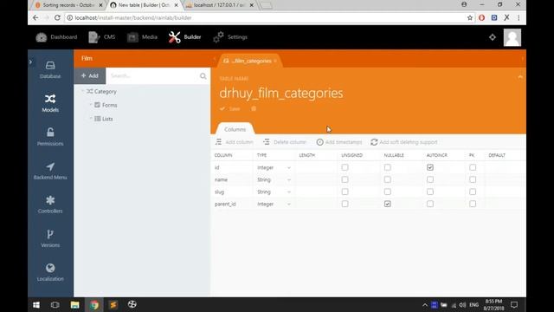Open the Models sidebar panel
This screenshot has width=554, height=312.
point(50,103)
